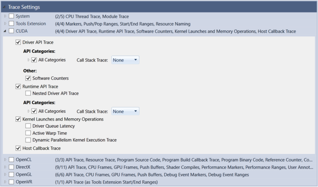Click the Tools Extension summary starting '(4/4) Markers'

(x=123, y=24)
